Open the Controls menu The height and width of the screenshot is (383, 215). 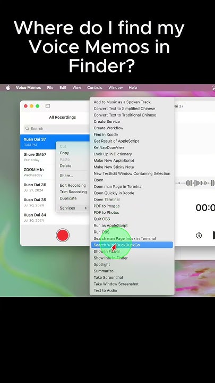coord(94,87)
